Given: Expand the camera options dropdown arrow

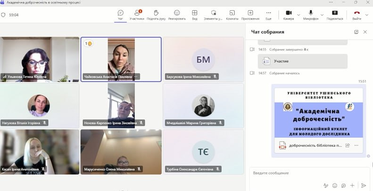Looking at the screenshot, I should [298, 15].
